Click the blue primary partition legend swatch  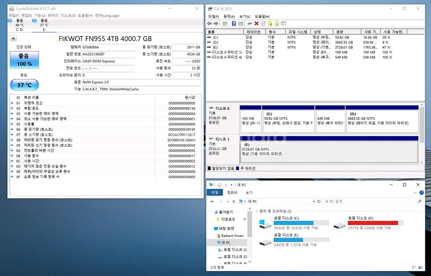[x=237, y=168]
